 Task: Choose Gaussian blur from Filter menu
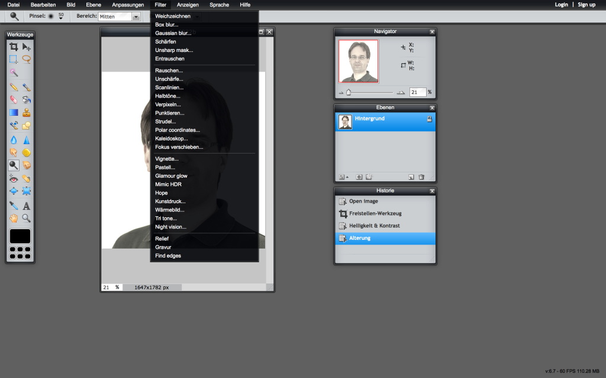pos(173,33)
